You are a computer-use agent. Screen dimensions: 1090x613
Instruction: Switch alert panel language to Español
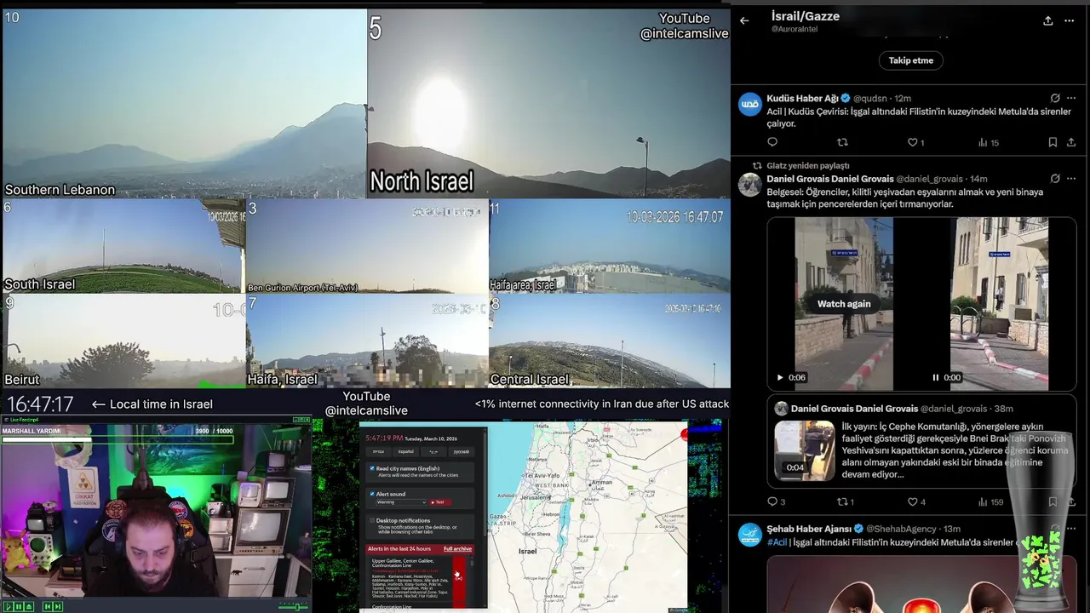(406, 452)
